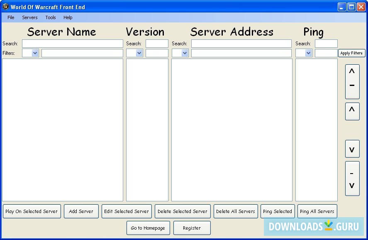This screenshot has height=240, width=368.
Task: Click the Add Server button
Action: point(81,211)
